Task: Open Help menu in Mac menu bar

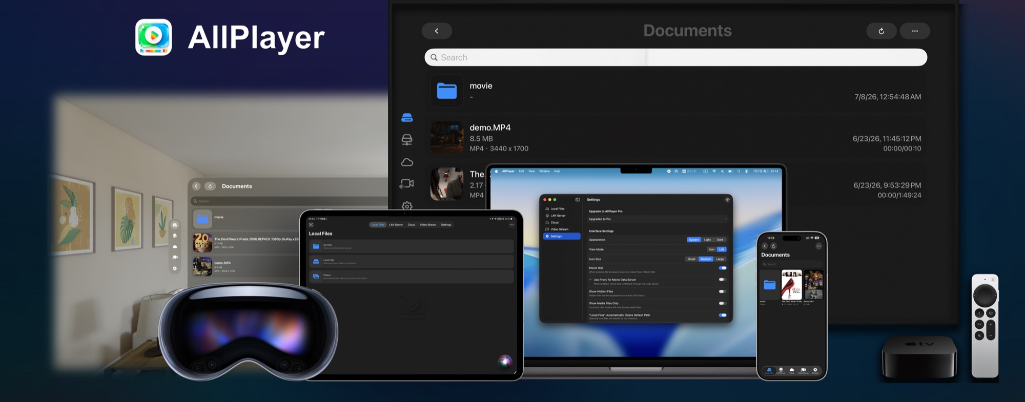Action: [x=557, y=171]
